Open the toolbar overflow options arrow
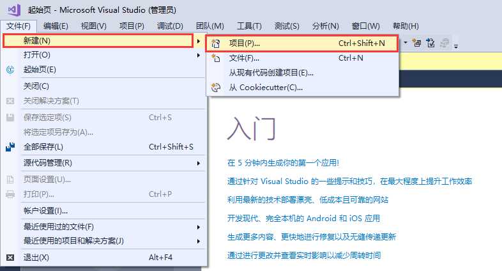The height and width of the screenshot is (271, 502). (x=456, y=47)
